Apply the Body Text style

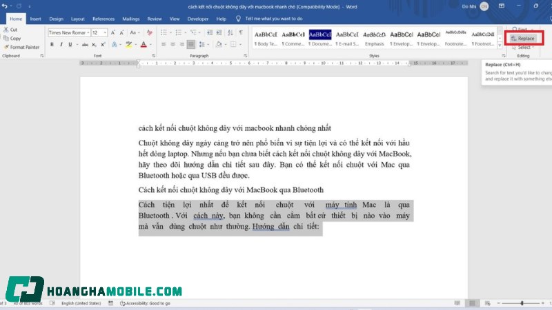[266, 39]
